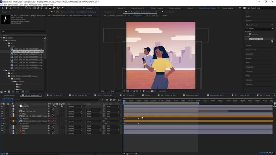Image resolution: width=276 pixels, height=155 pixels.
Task: Click the motion blur icon in timeline
Action: pos(114,99)
